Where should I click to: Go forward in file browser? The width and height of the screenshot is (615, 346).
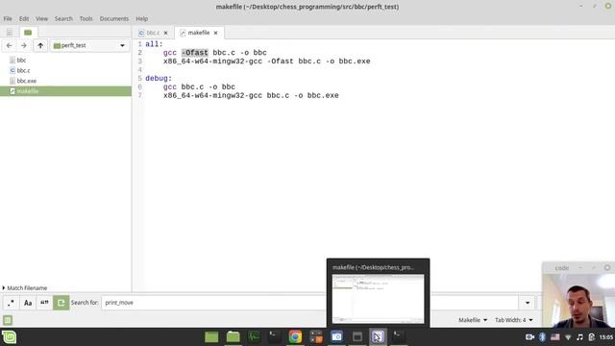coord(23,45)
